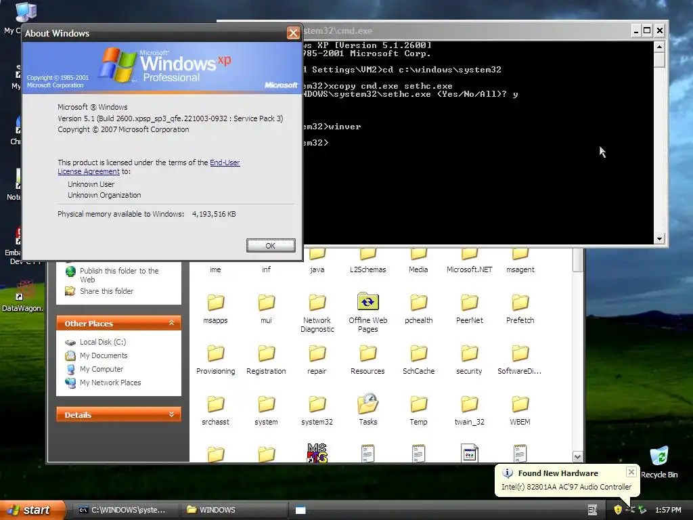Click the MS program shortcut icon in Explorer

pyautogui.click(x=317, y=453)
